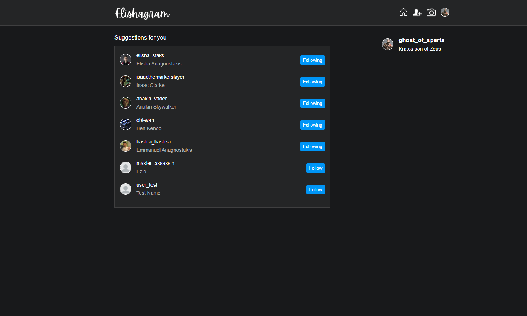Open the camera upload icon
The width and height of the screenshot is (527, 316).
431,13
